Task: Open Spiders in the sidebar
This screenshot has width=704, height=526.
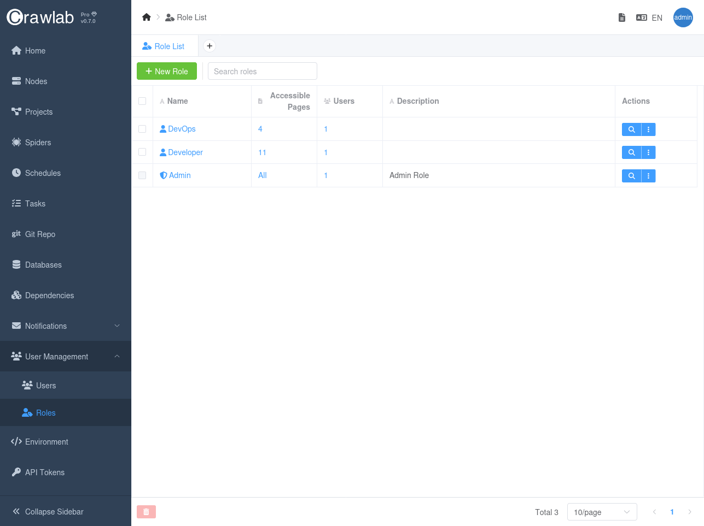Action: 38,143
